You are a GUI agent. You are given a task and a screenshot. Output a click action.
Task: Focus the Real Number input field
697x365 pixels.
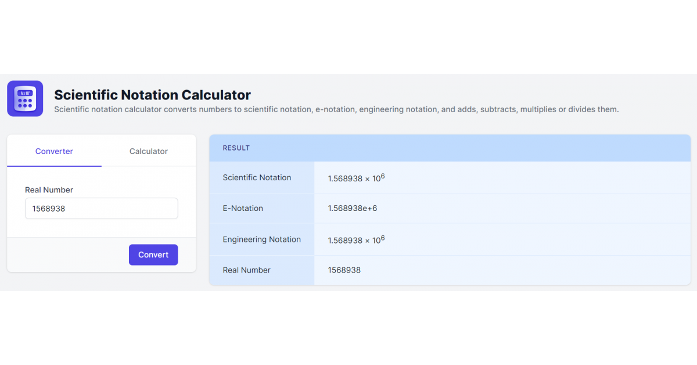101,209
